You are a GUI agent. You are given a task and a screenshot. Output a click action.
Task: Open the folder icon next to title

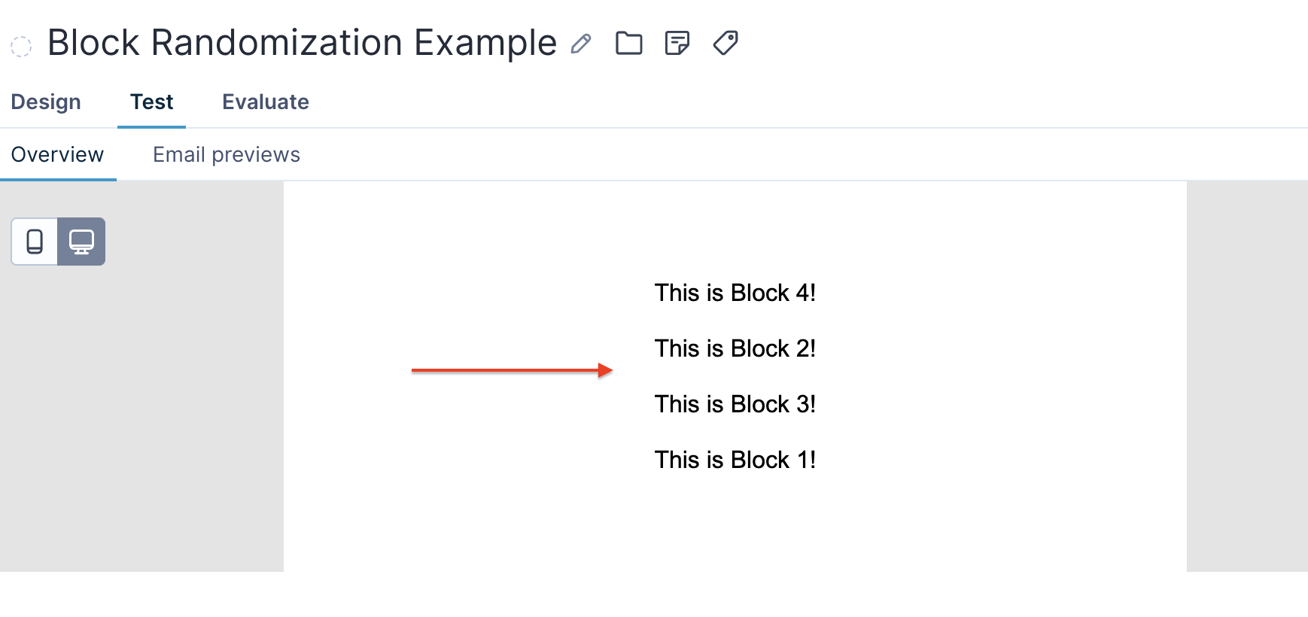(629, 43)
